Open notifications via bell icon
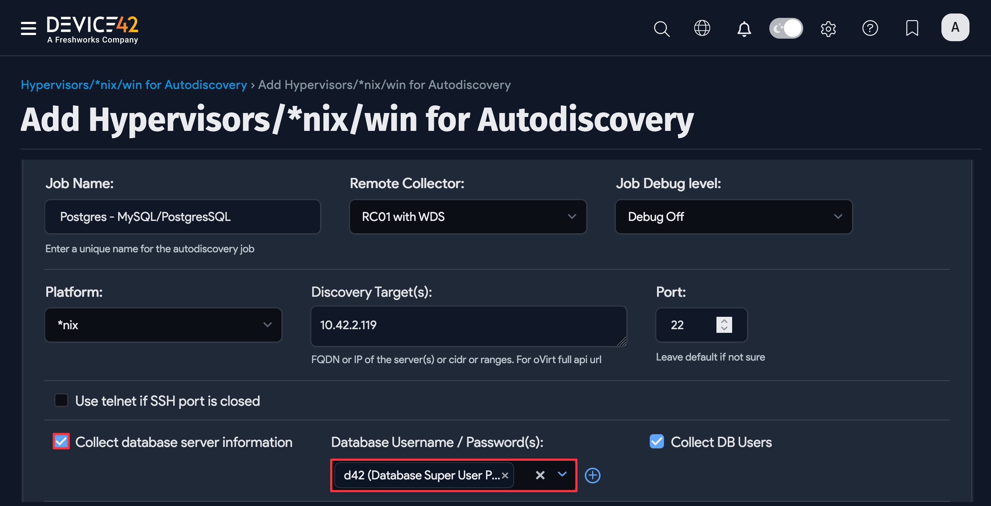 pyautogui.click(x=744, y=28)
